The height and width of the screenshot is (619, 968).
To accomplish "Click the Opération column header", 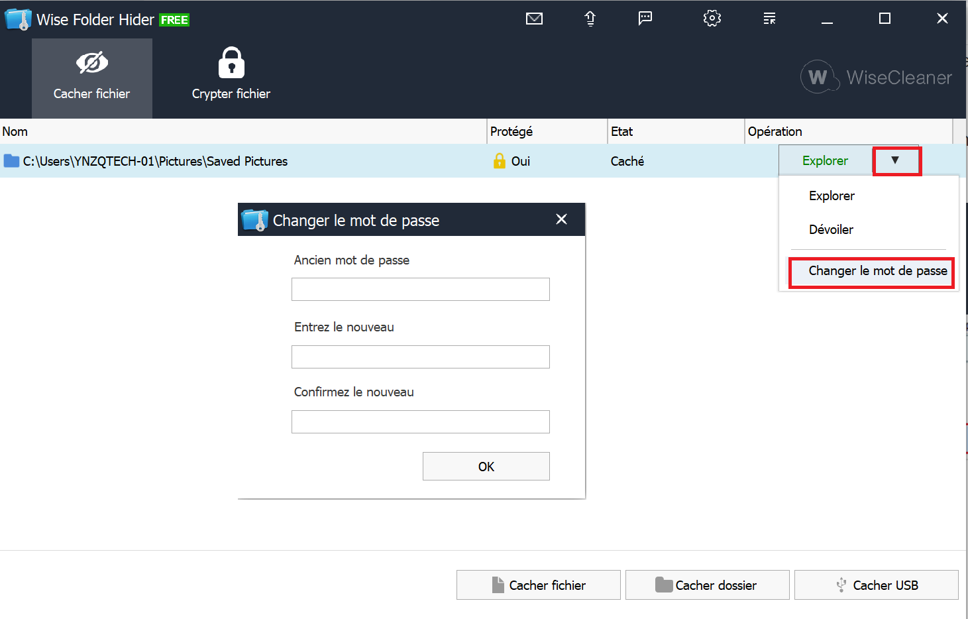I will (849, 132).
